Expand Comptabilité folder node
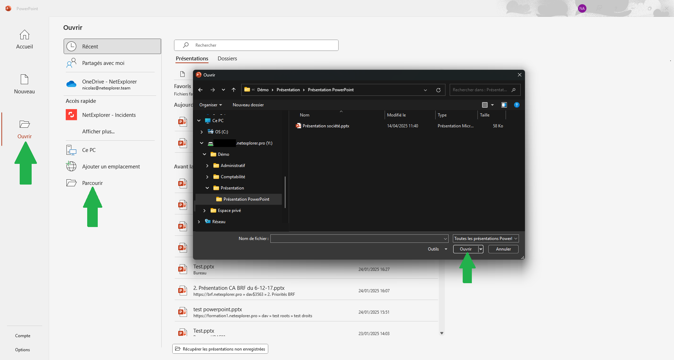Viewport: 674px width, 360px height. [207, 177]
